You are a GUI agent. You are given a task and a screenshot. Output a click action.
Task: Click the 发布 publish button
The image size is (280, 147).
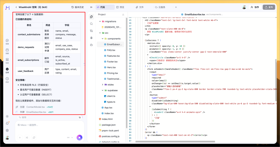[269, 7]
